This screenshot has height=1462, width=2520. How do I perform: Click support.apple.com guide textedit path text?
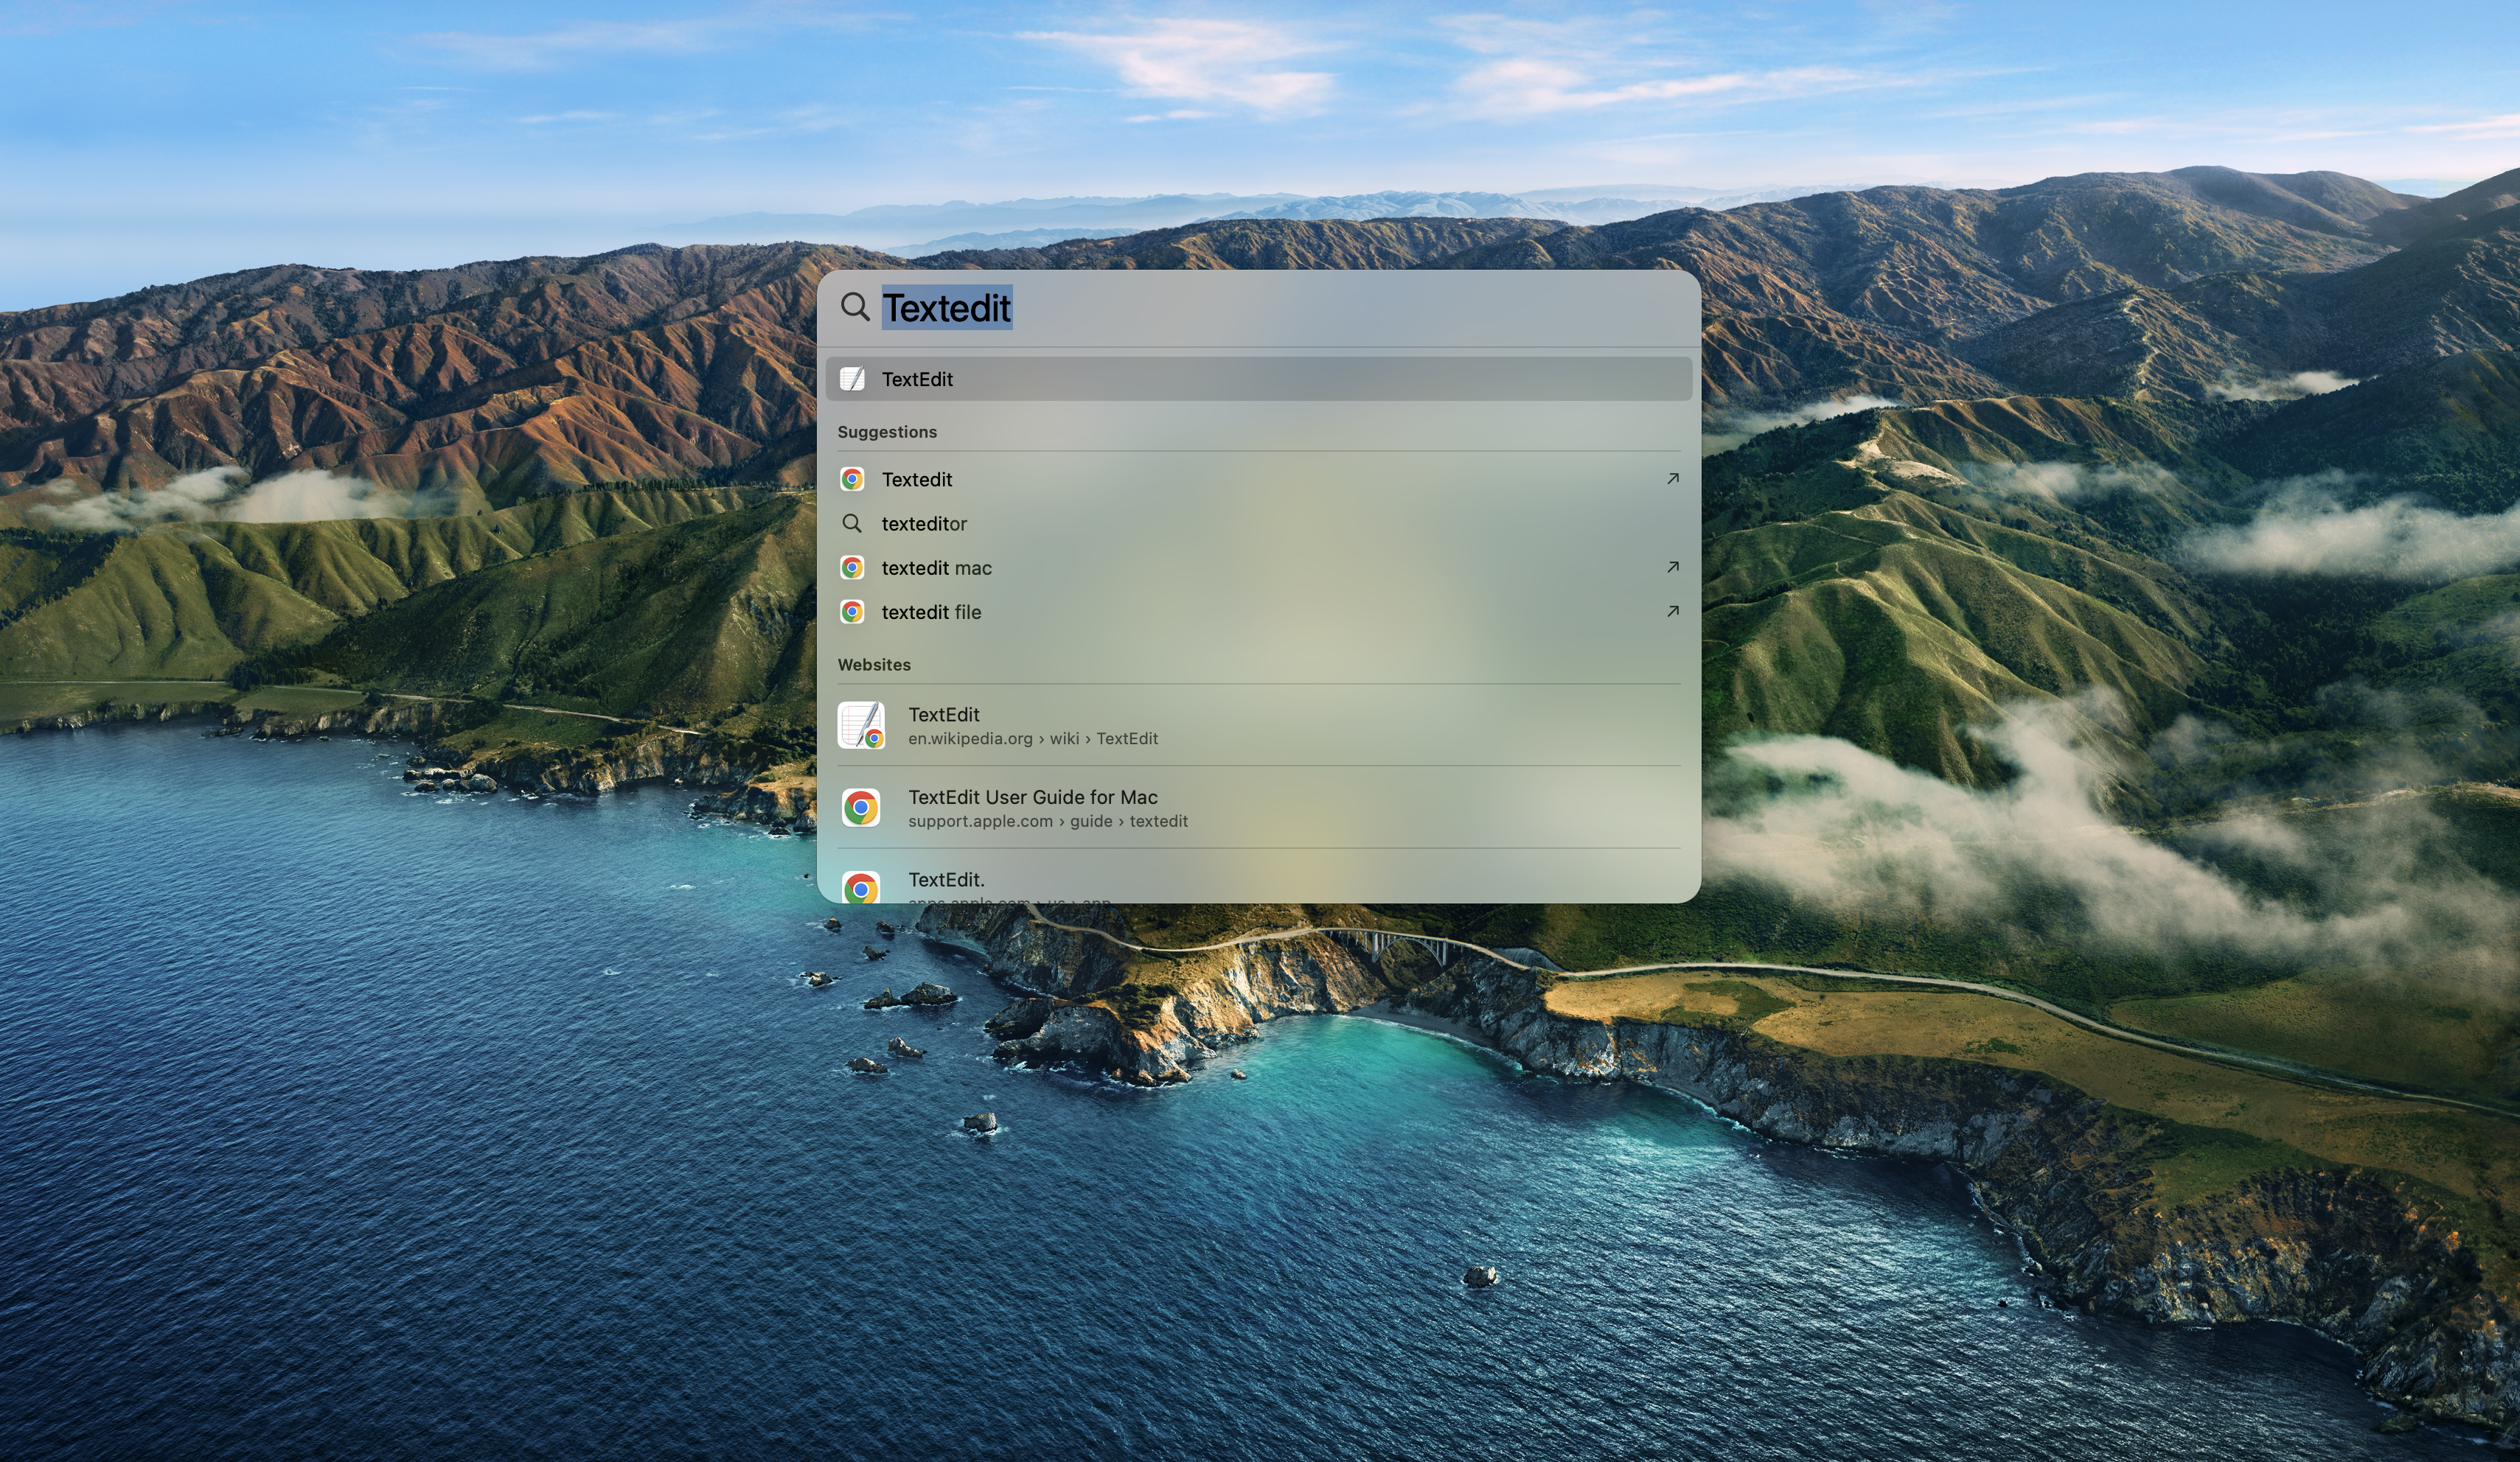[1048, 822]
